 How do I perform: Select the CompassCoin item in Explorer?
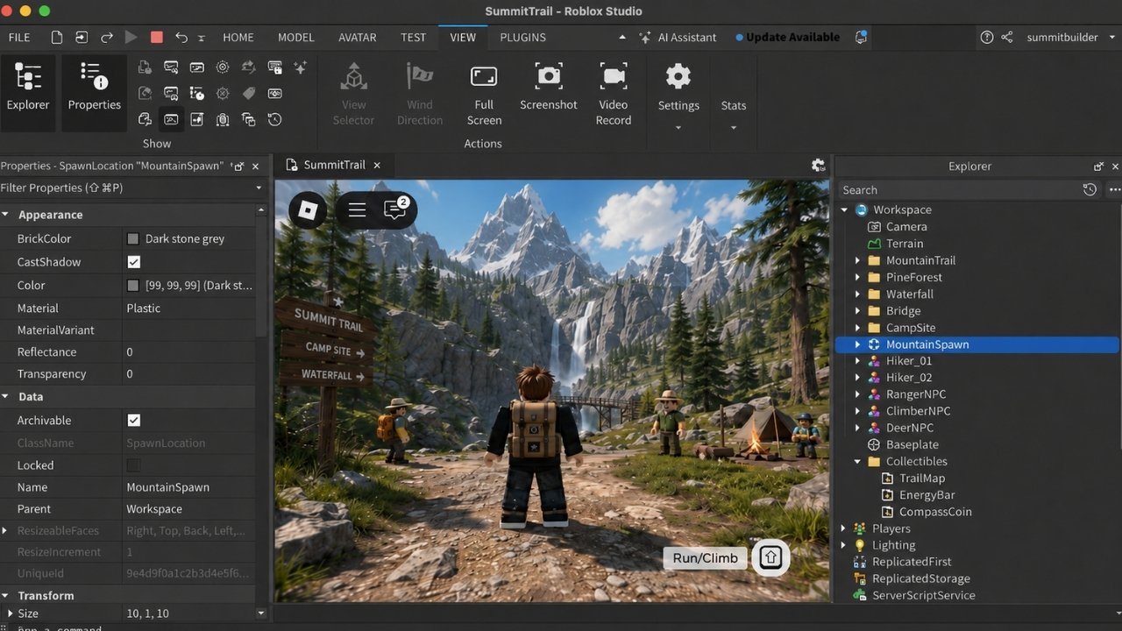[x=935, y=512]
